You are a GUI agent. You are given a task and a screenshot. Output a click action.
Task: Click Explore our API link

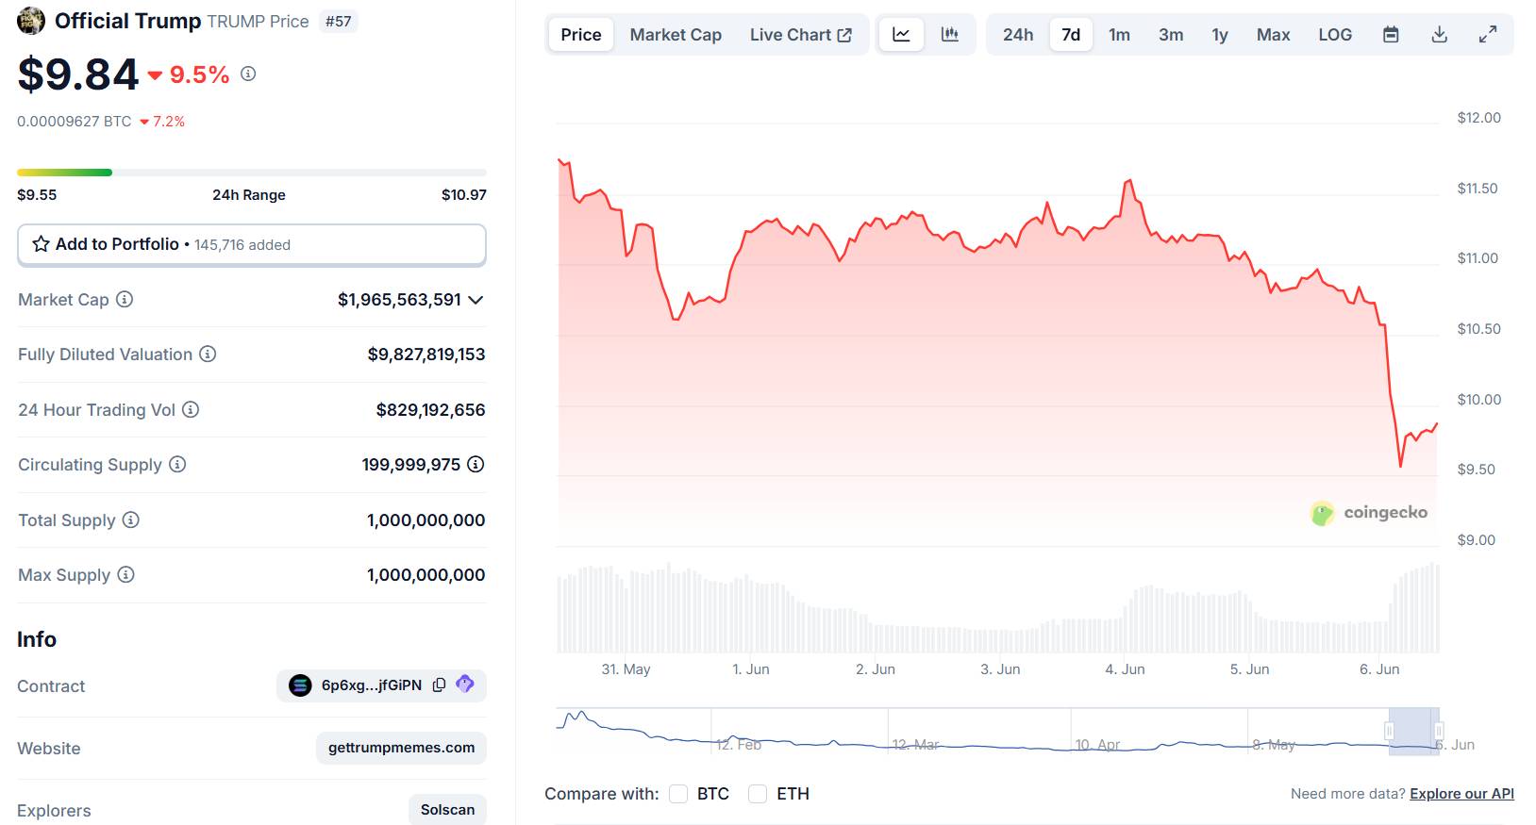[x=1461, y=794]
